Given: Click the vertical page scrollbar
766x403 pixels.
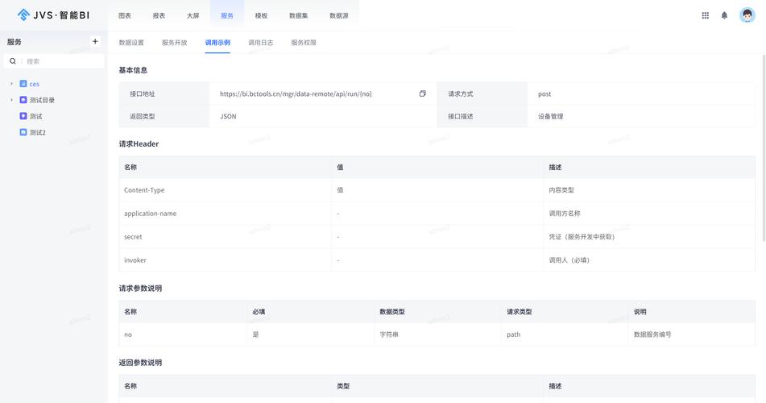Looking at the screenshot, I should pyautogui.click(x=763, y=145).
